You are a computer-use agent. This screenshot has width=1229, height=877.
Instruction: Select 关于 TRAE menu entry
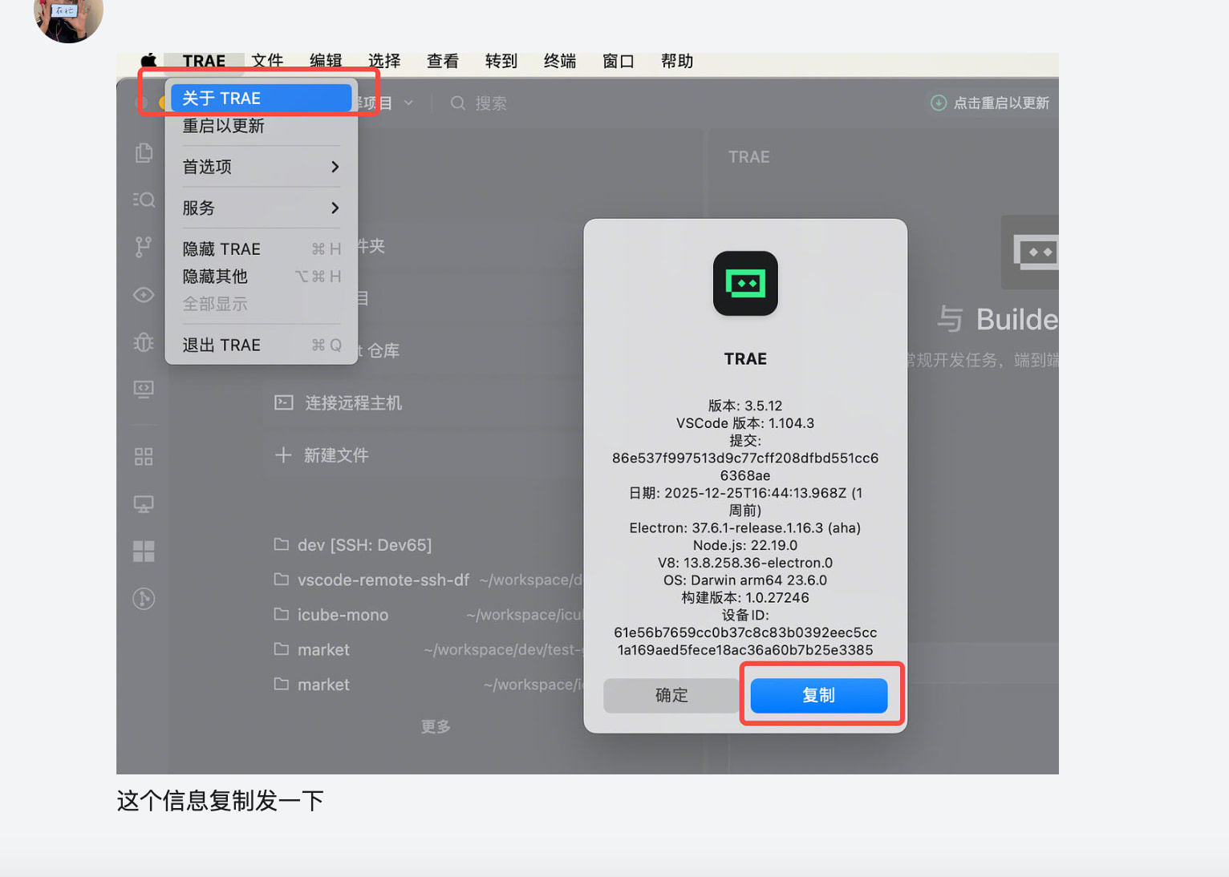tap(262, 98)
